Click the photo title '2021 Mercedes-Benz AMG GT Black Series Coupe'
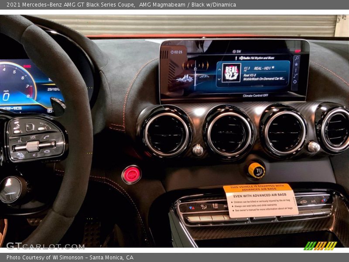Screen dimensions: 349x262 click(71, 5)
